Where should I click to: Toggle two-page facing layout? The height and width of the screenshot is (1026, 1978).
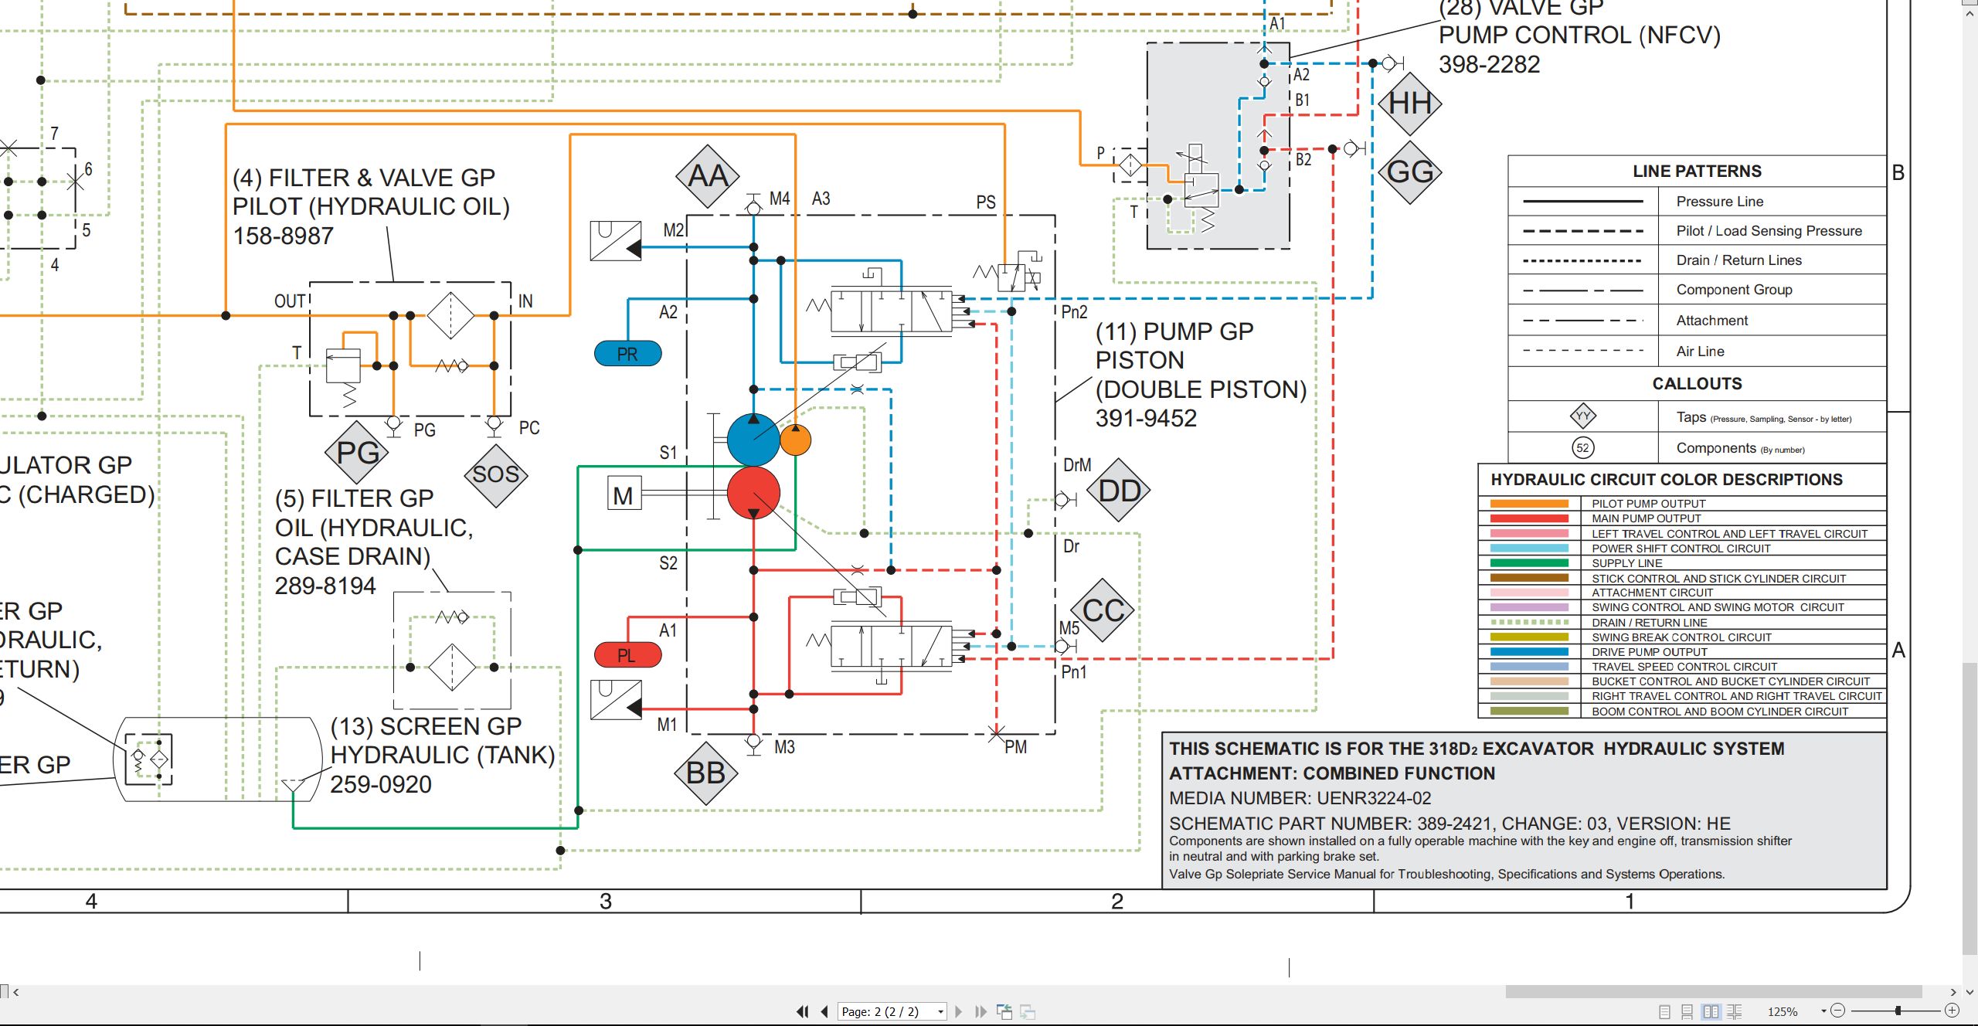coord(1711,1011)
